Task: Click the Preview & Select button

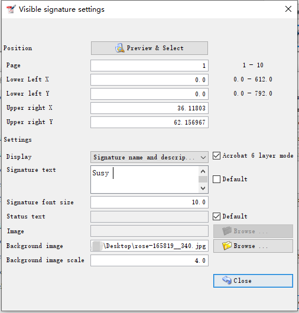Action: coord(149,48)
